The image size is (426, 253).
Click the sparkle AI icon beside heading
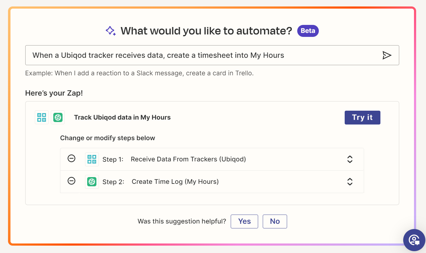pos(111,31)
